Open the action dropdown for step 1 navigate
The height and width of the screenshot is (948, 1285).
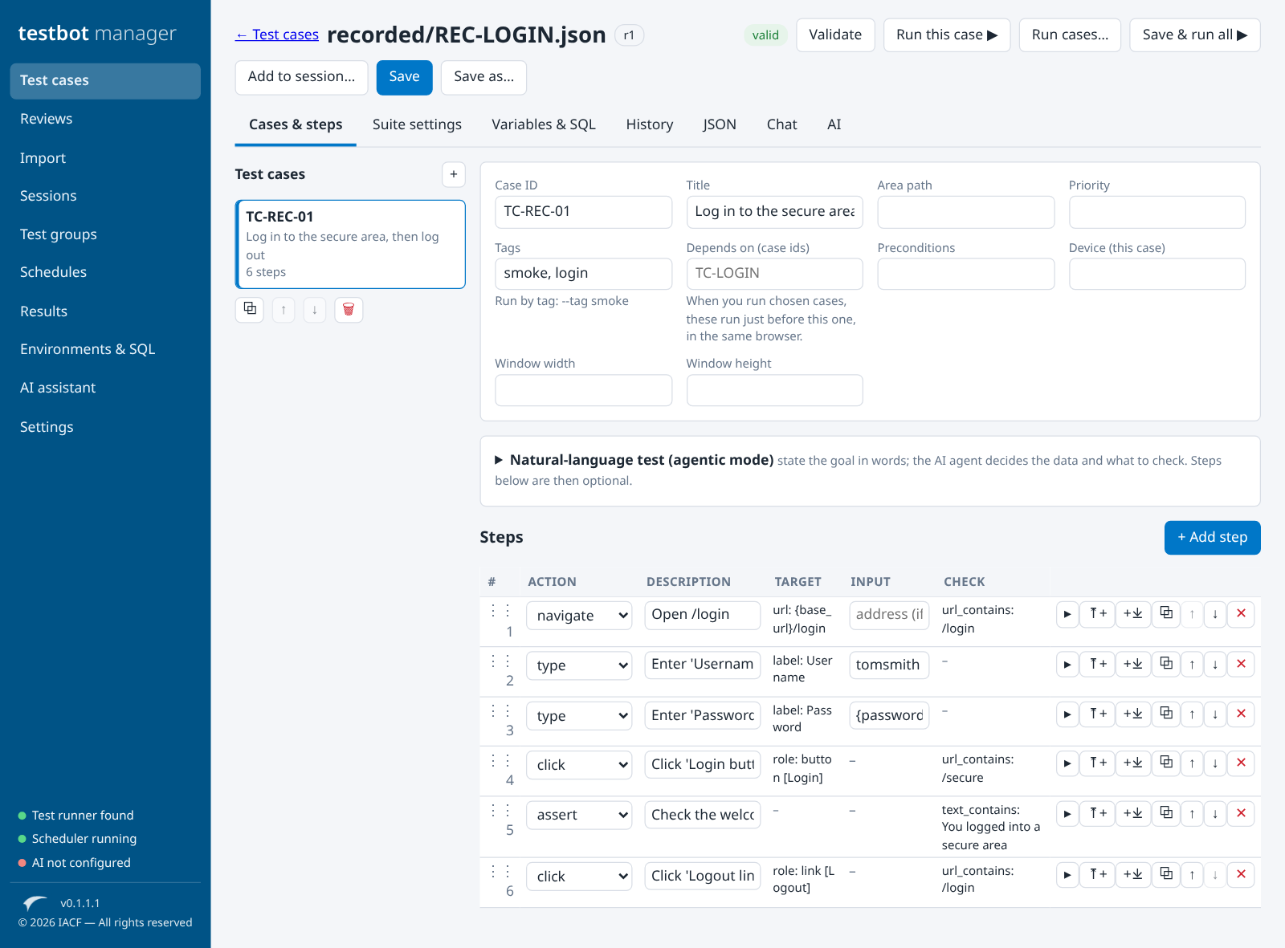coord(579,616)
